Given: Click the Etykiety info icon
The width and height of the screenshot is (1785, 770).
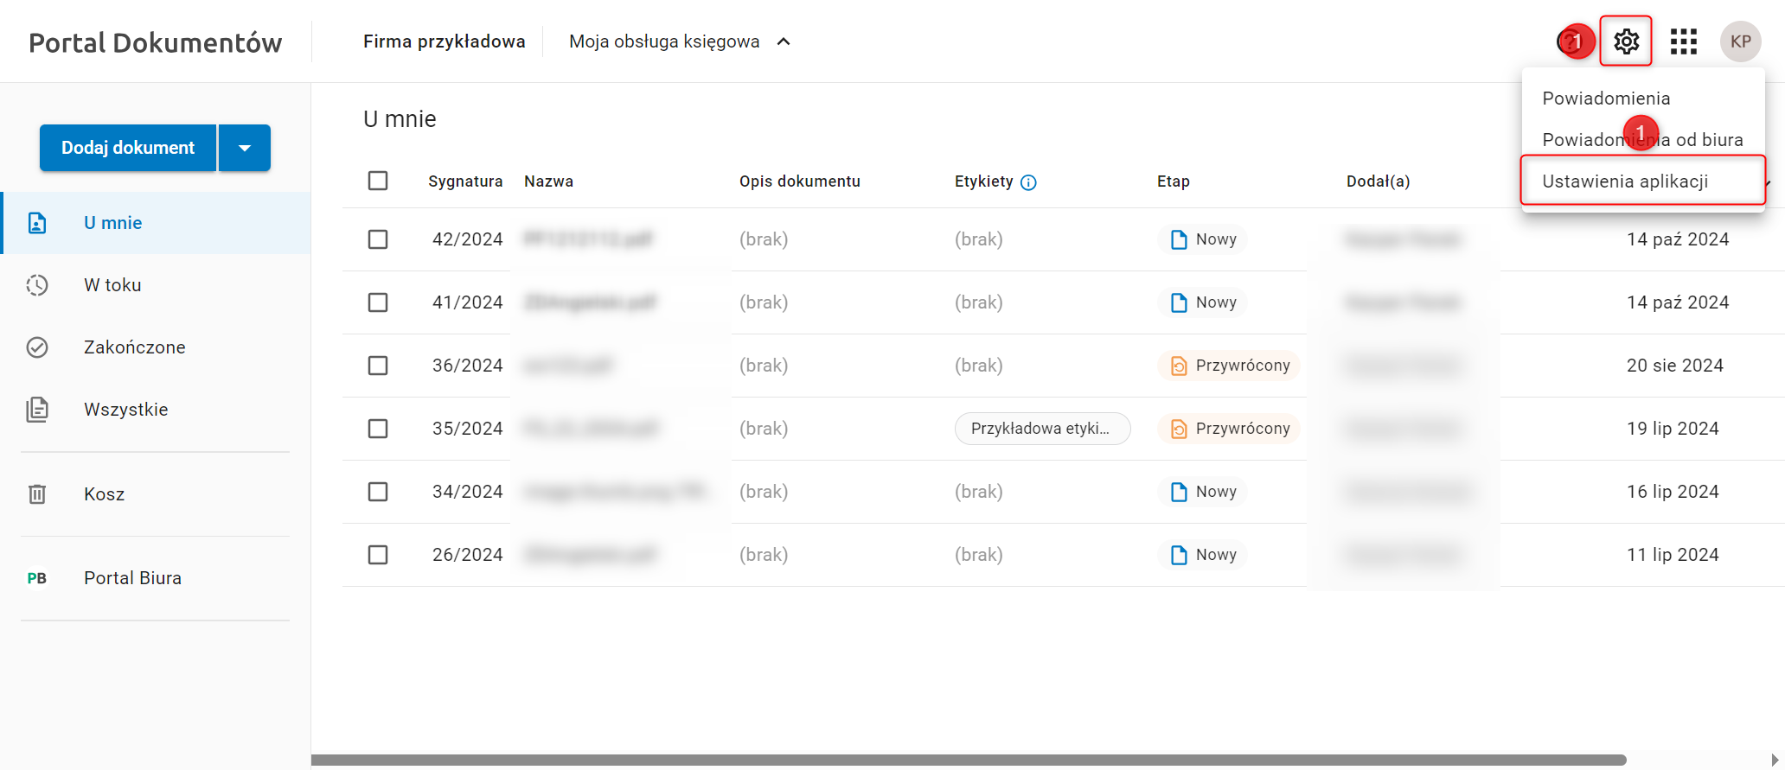Looking at the screenshot, I should 1028,182.
